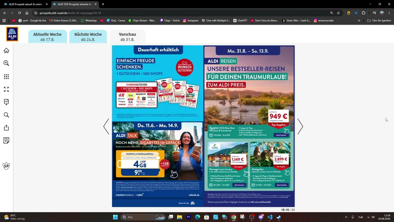394x222 pixels.
Task: Open the Chrome profile avatar
Action: [382, 13]
